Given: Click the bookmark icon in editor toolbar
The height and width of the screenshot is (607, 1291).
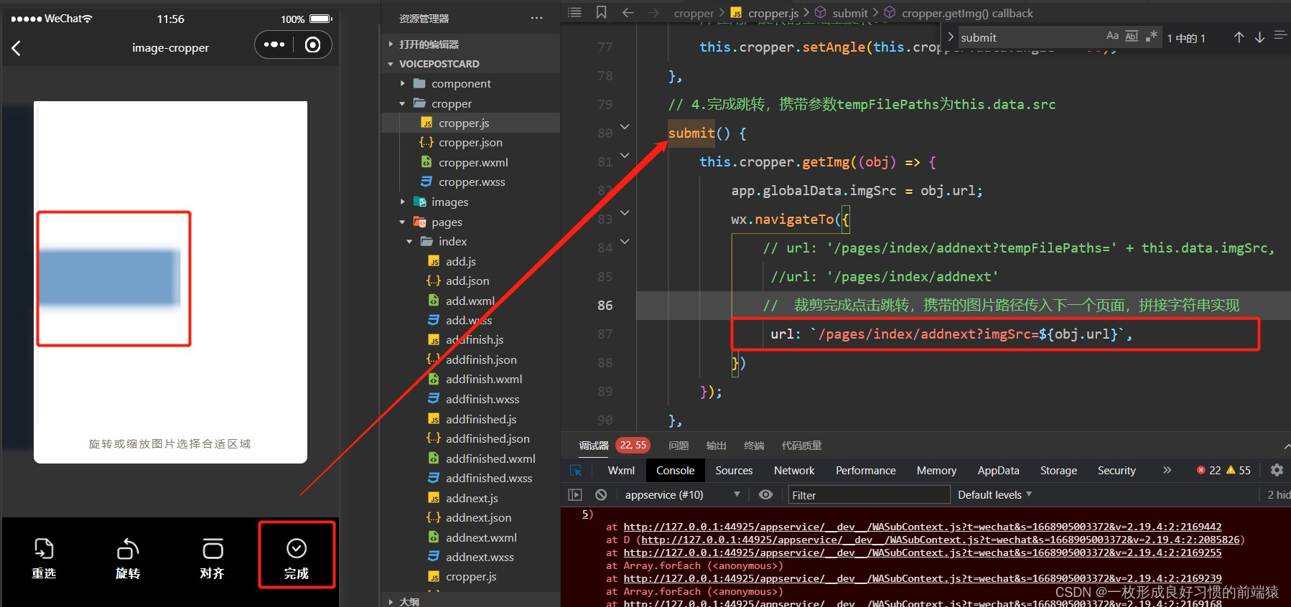Looking at the screenshot, I should pos(602,12).
